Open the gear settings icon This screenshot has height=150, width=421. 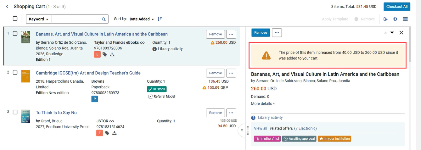(x=395, y=19)
